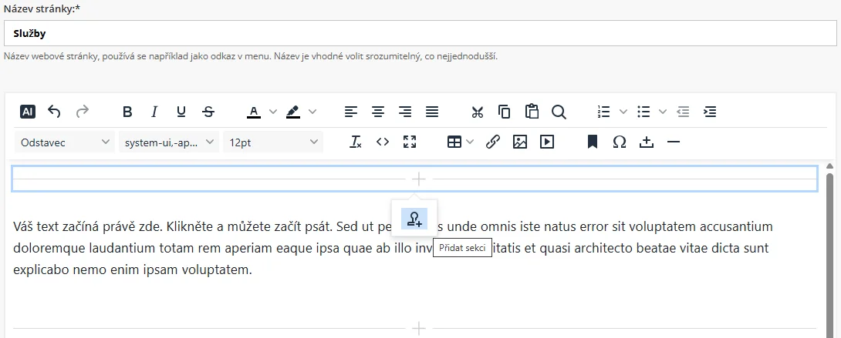The image size is (841, 338).
Task: Toggle italic formatting
Action: coord(154,112)
